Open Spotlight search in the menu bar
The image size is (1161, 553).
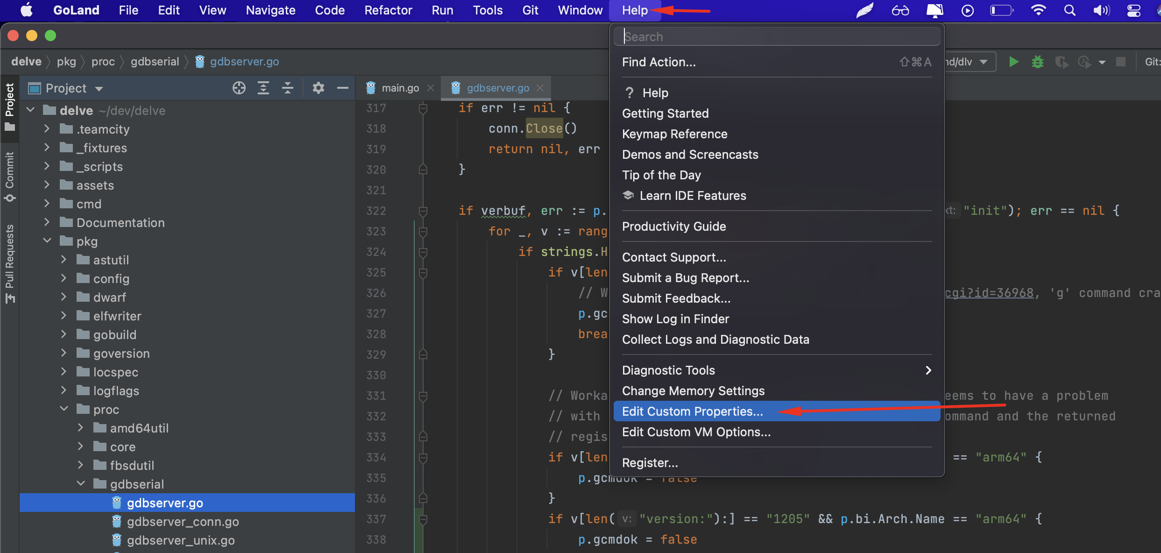coord(1069,10)
